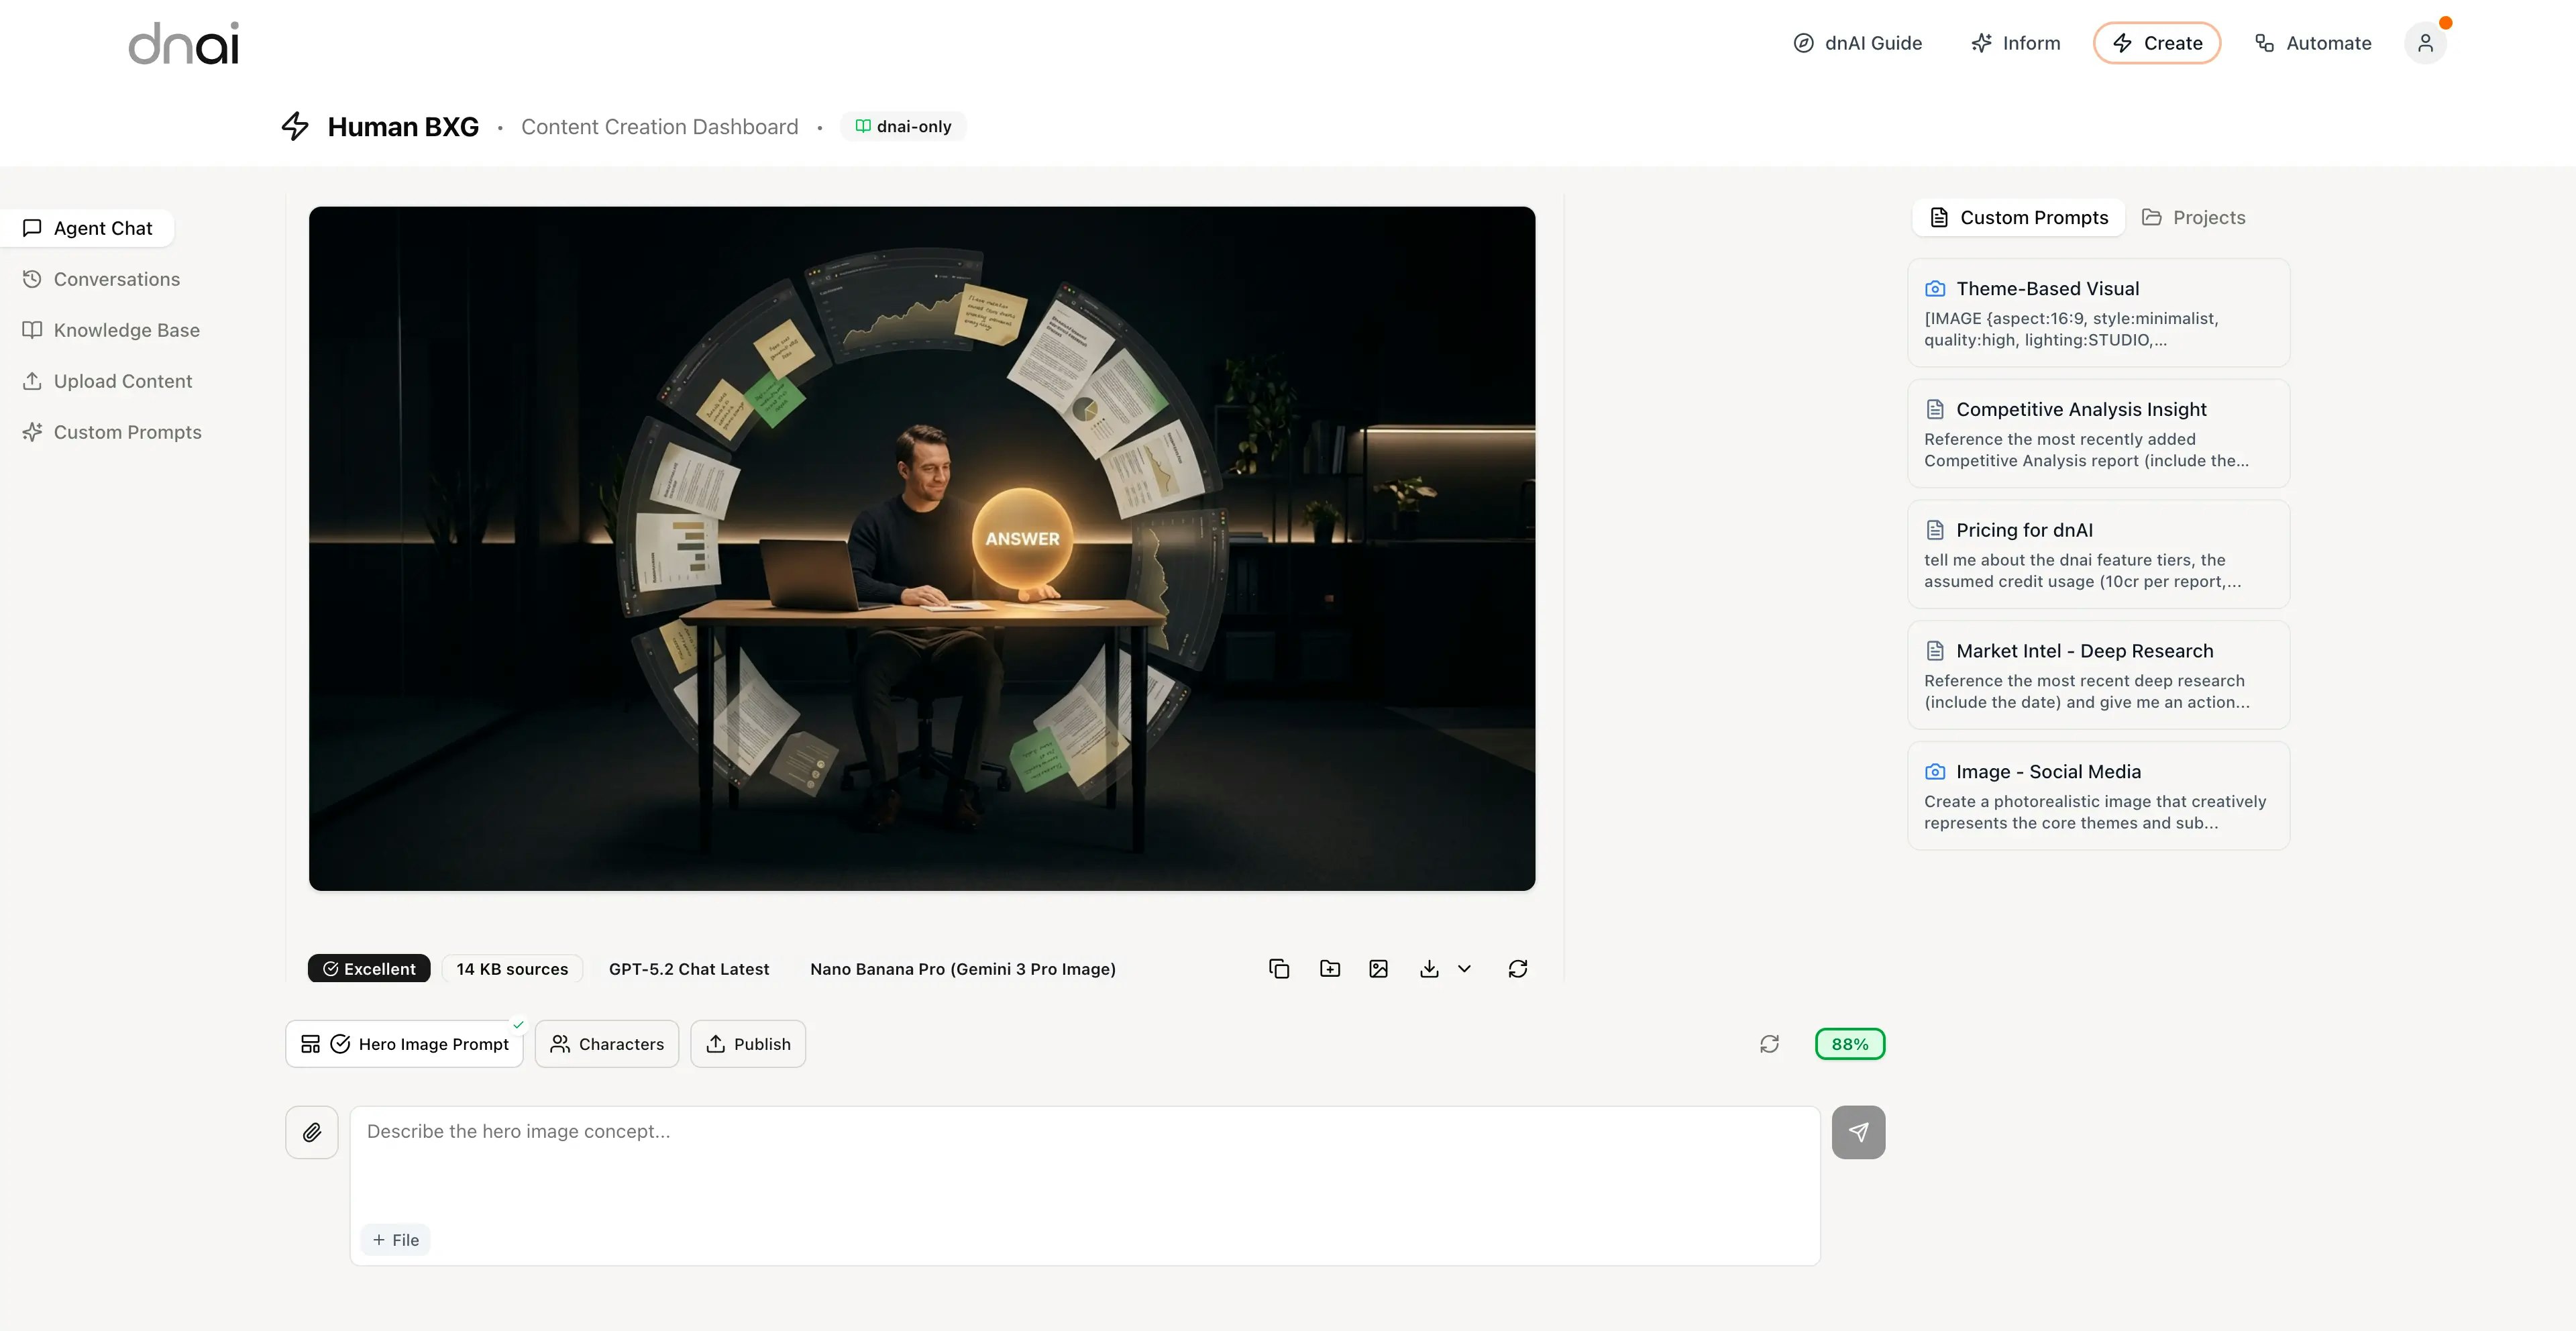Click the image picture icon in the toolbar
This screenshot has height=1331, width=2576.
pos(1378,968)
